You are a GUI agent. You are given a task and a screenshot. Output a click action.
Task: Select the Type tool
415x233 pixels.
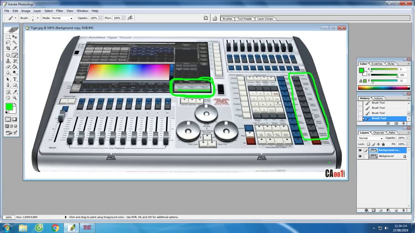[x=15, y=79]
